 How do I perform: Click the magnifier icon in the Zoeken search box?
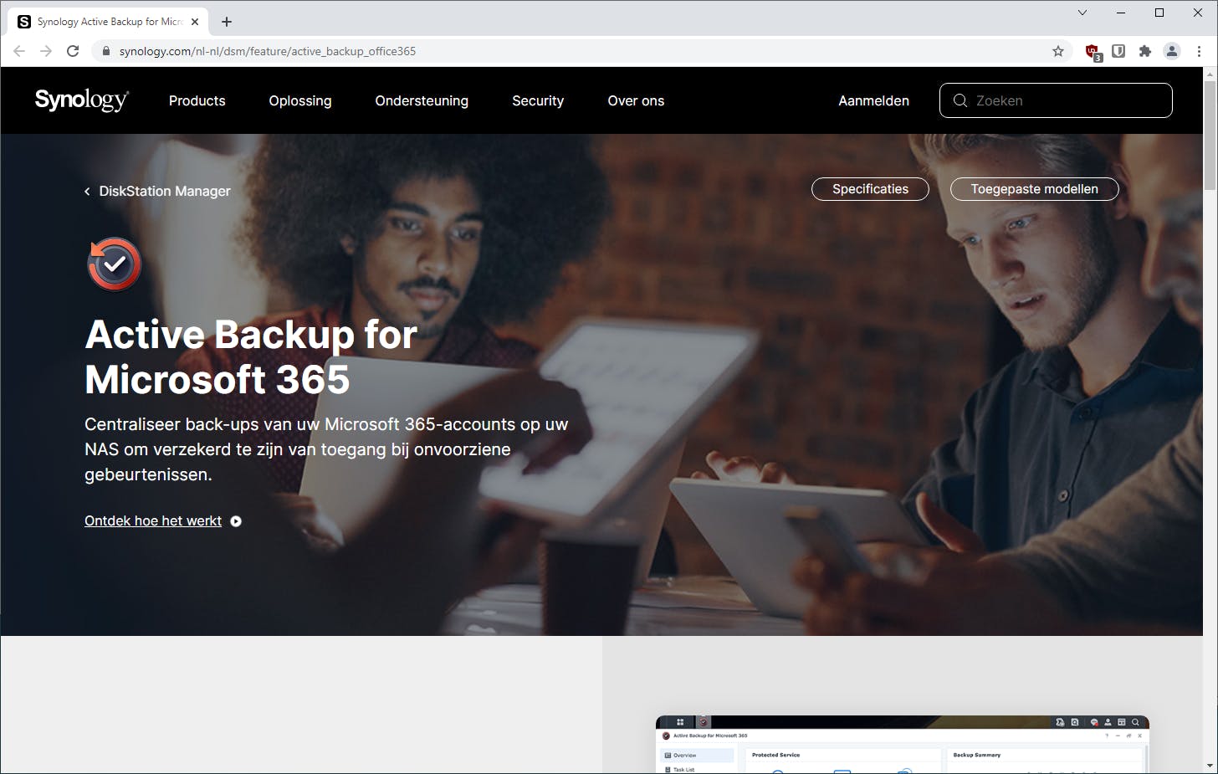tap(960, 100)
